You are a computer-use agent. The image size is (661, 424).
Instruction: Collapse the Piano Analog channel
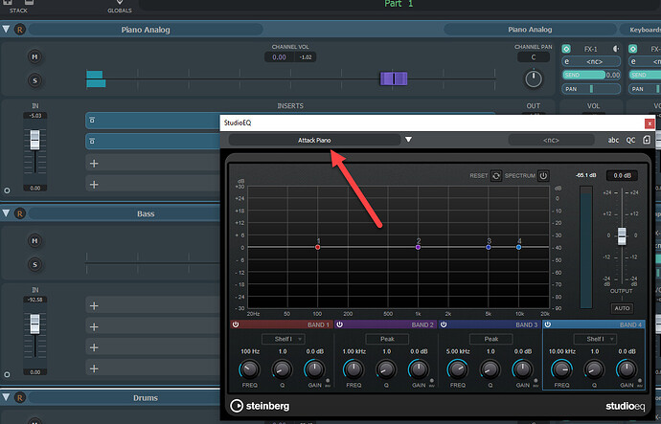(6, 29)
